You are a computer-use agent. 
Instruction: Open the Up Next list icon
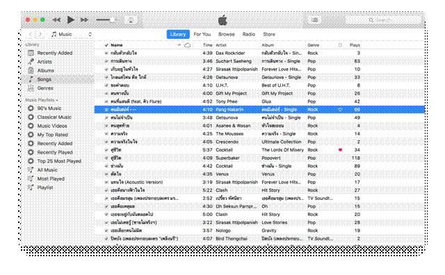click(315, 20)
